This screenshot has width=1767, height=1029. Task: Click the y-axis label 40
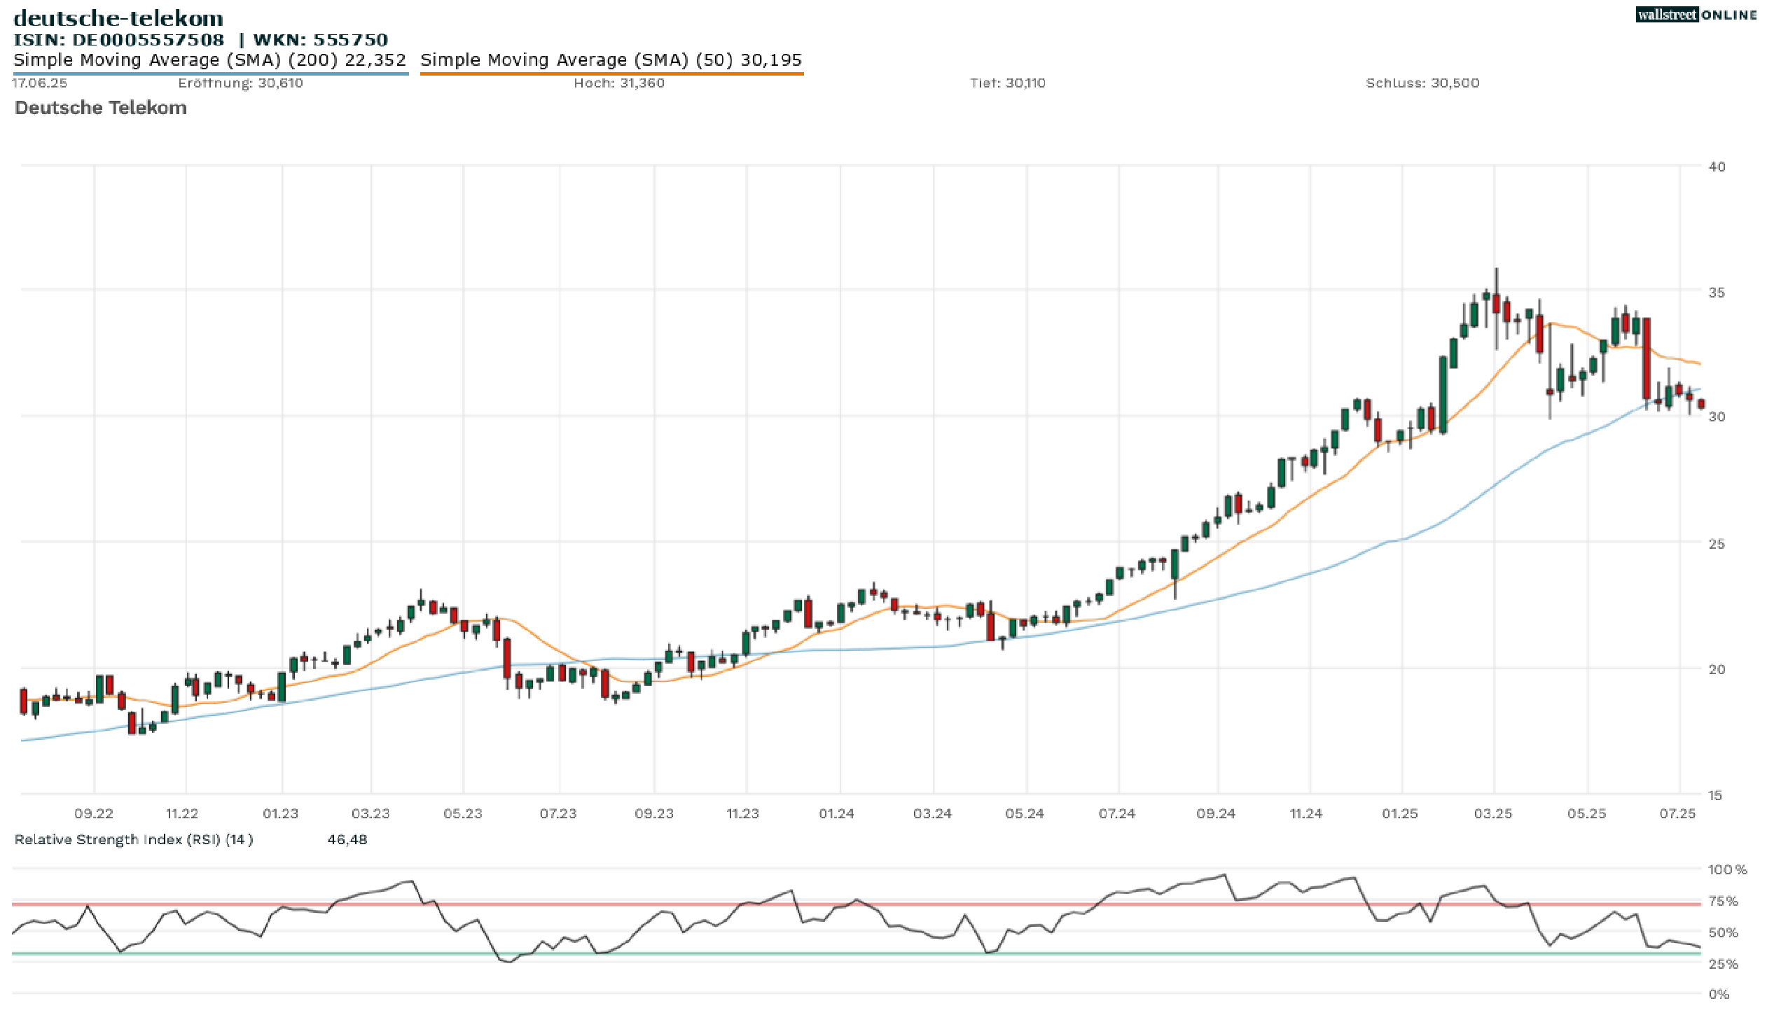(x=1717, y=167)
